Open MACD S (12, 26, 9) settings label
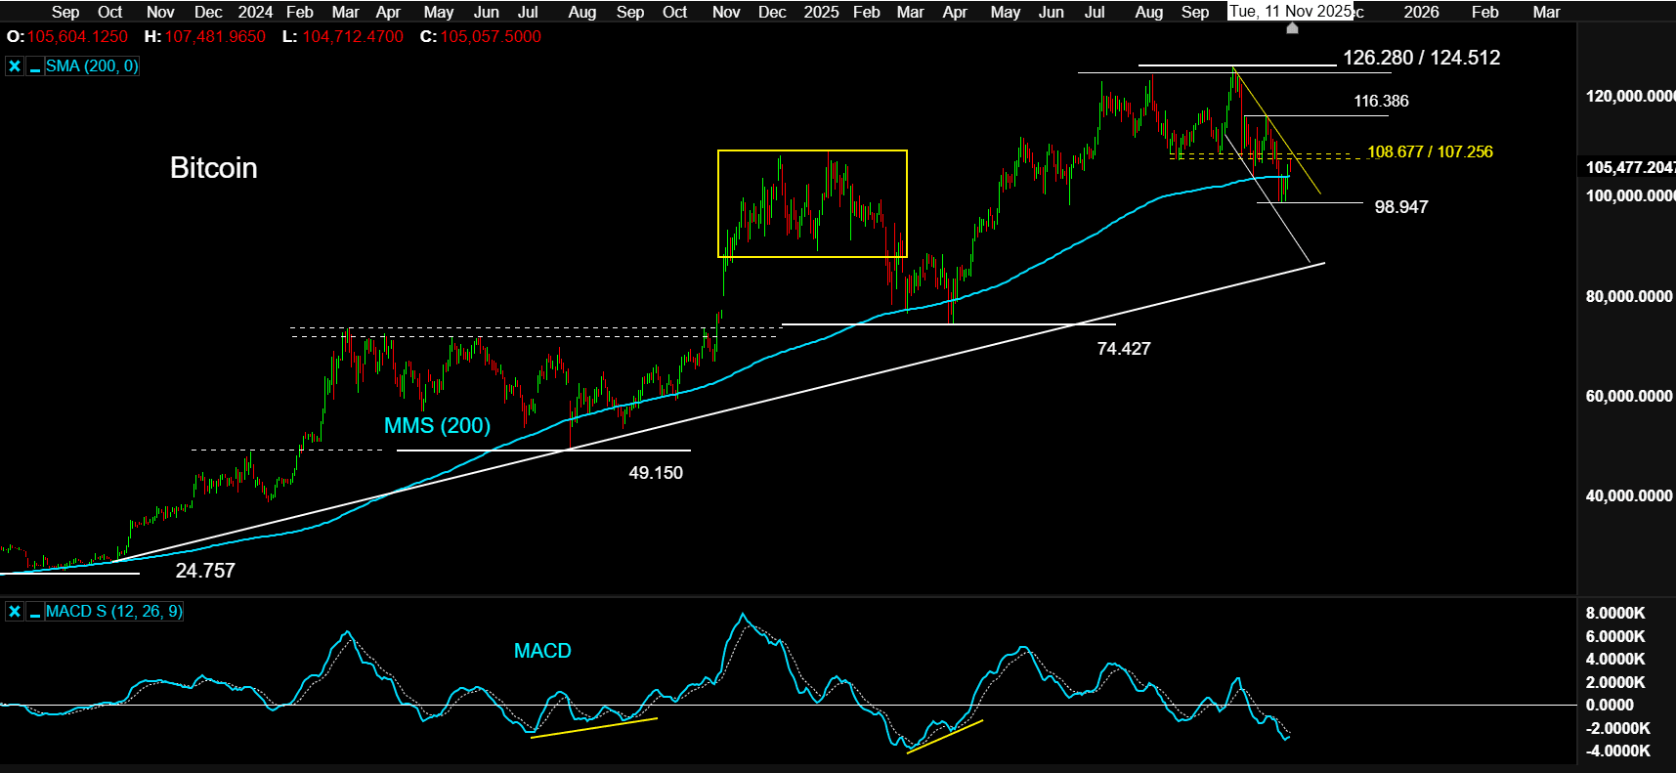The width and height of the screenshot is (1676, 773). click(113, 612)
